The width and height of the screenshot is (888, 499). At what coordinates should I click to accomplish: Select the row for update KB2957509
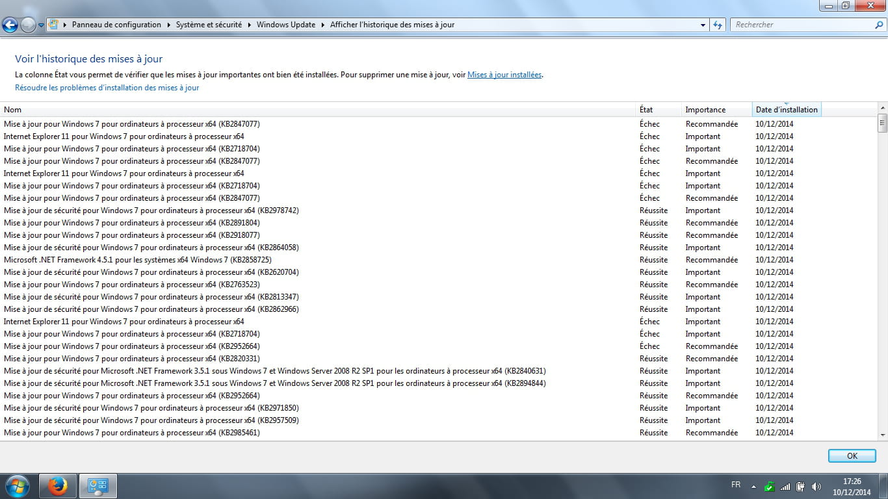[438, 420]
